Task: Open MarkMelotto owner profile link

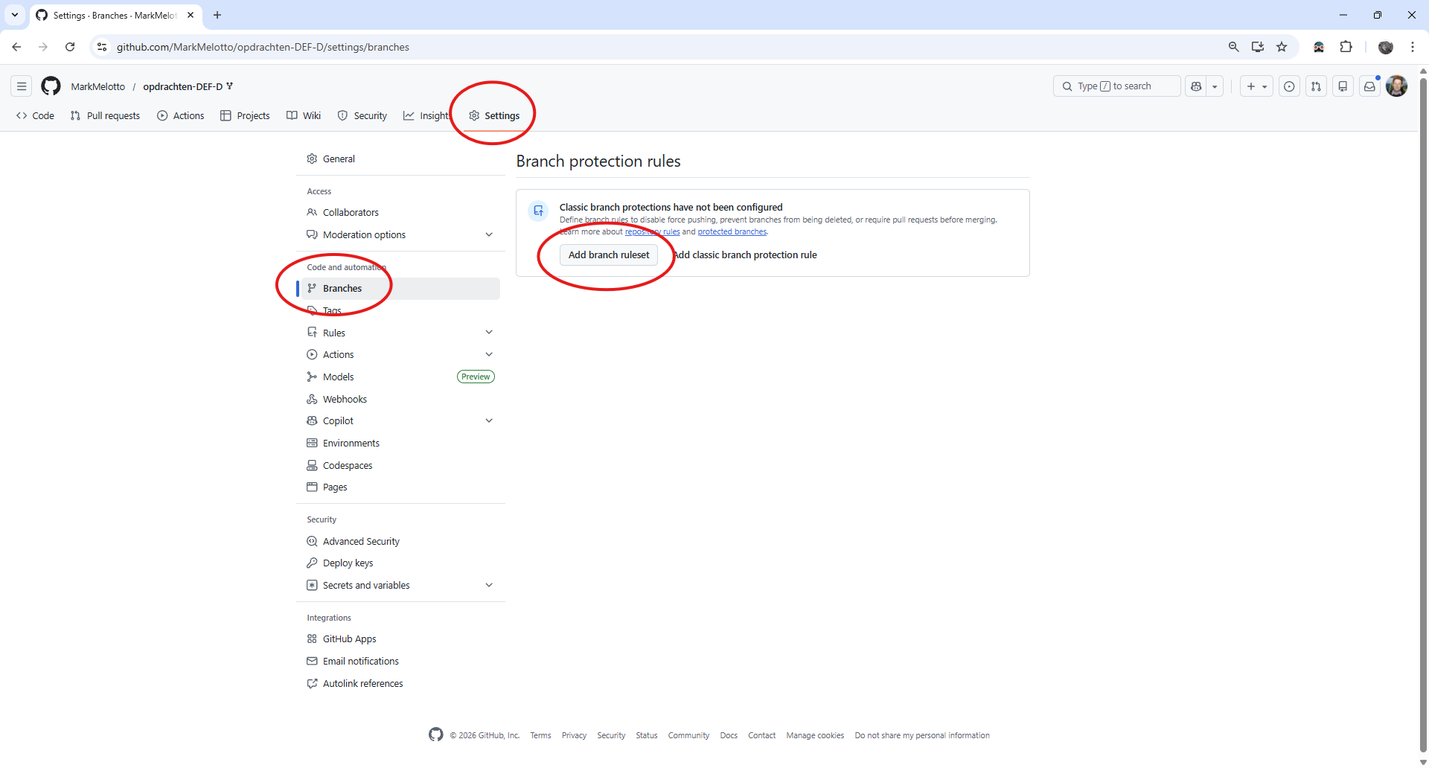Action: point(97,86)
